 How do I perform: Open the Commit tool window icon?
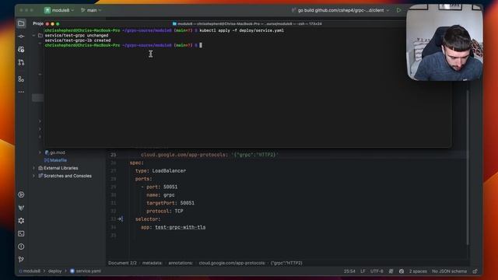click(x=21, y=37)
